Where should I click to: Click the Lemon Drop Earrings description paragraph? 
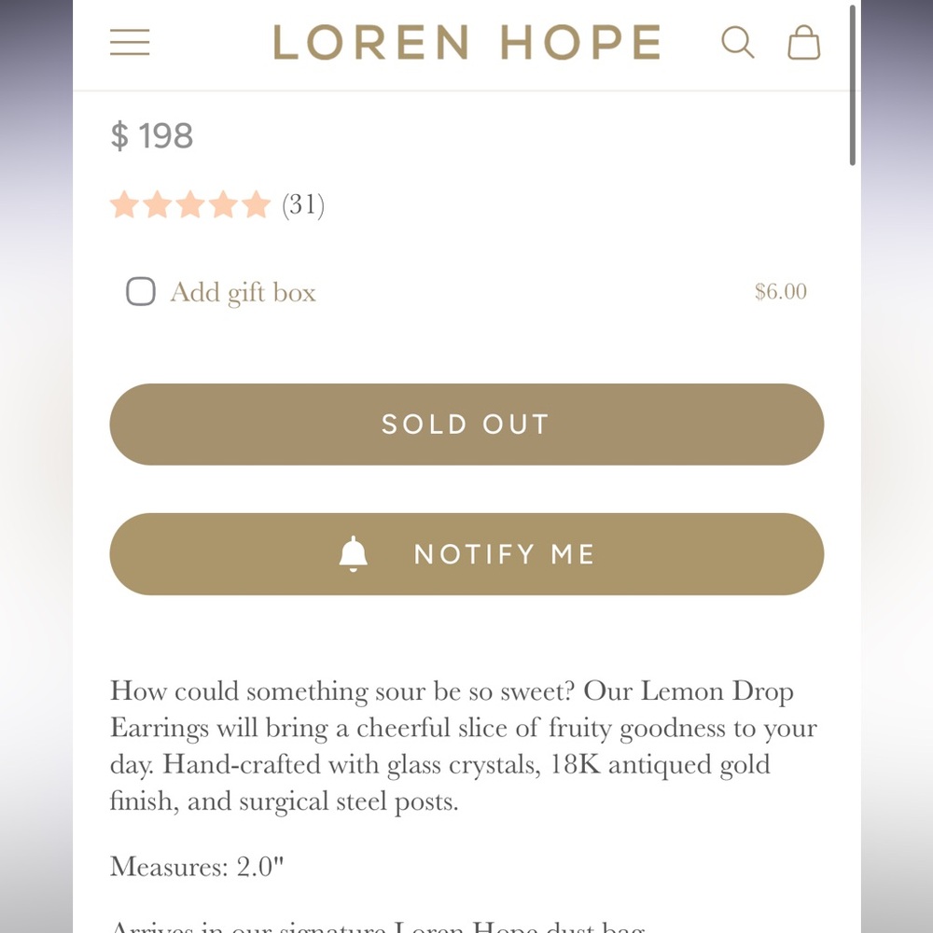pos(464,745)
